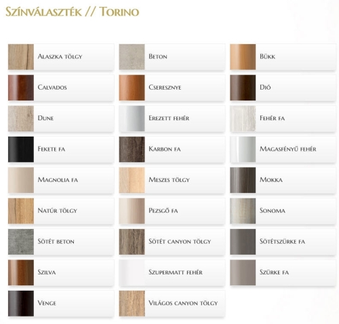Click the 'Szilva' label text
The height and width of the screenshot is (324, 339).
click(47, 272)
